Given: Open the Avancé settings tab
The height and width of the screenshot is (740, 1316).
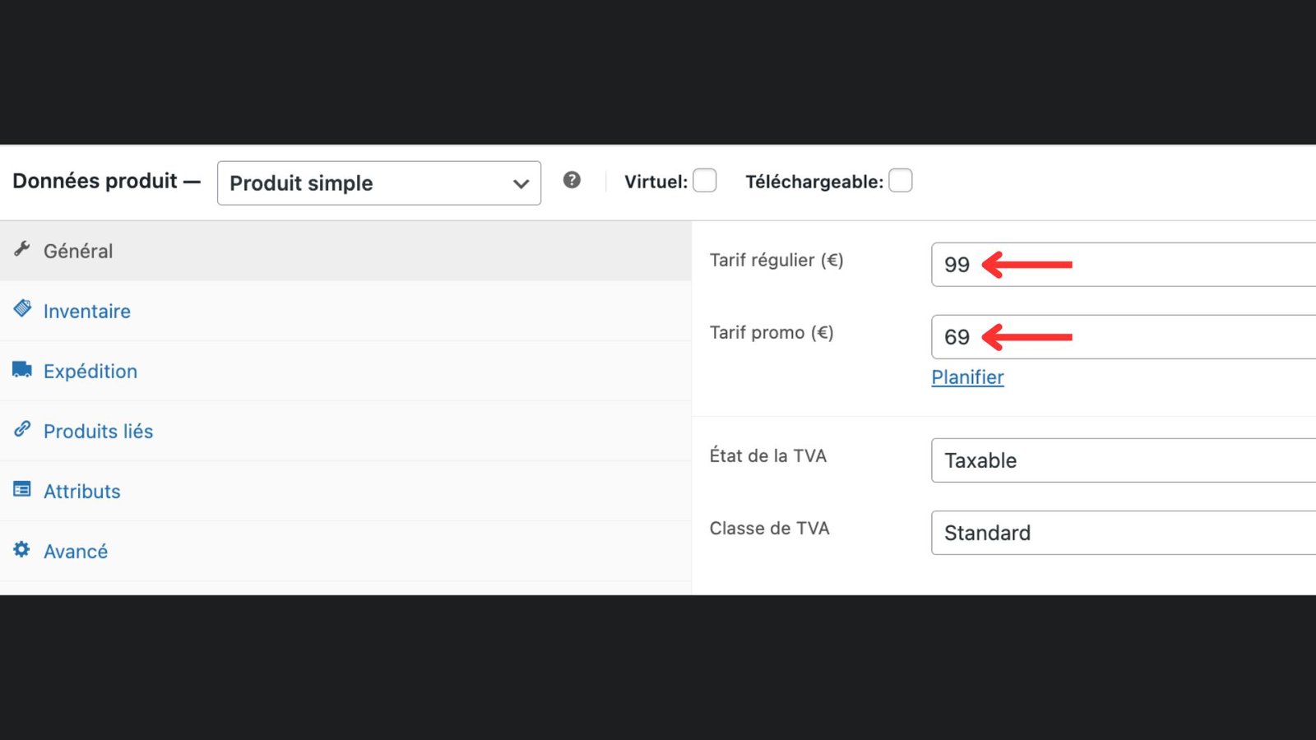Looking at the screenshot, I should pos(345,551).
